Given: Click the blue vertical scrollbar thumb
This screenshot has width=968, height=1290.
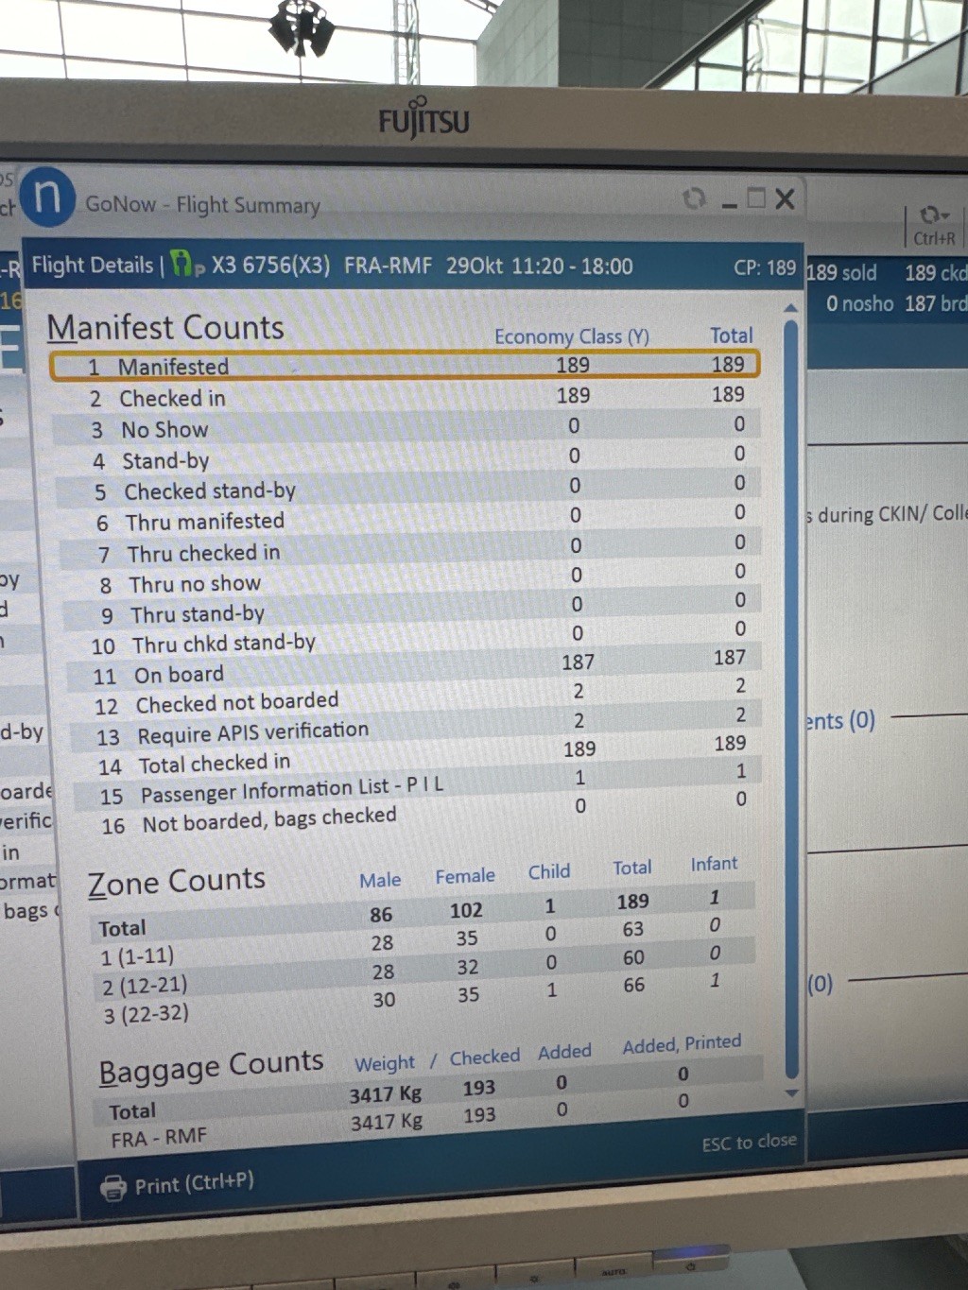Looking at the screenshot, I should [790, 699].
